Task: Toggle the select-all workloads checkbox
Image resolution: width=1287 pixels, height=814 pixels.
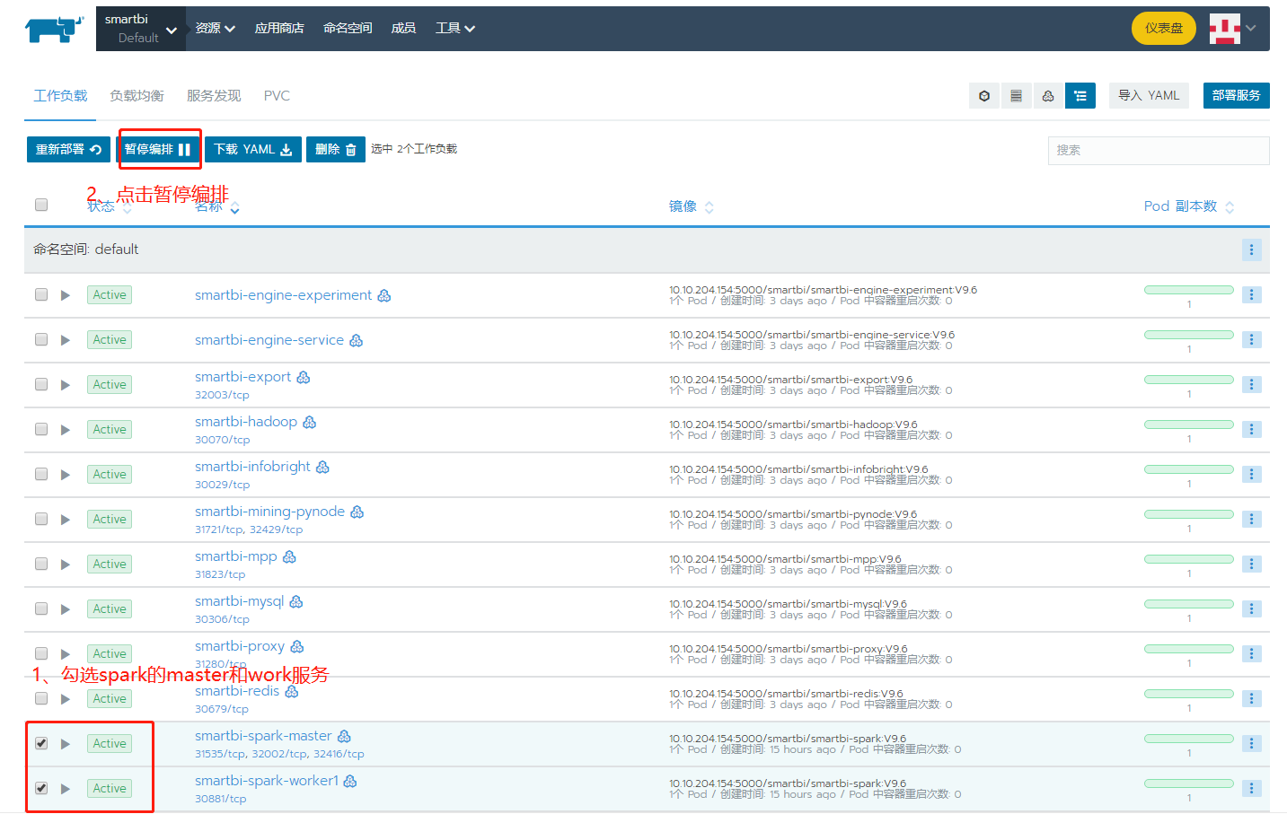Action: click(41, 205)
